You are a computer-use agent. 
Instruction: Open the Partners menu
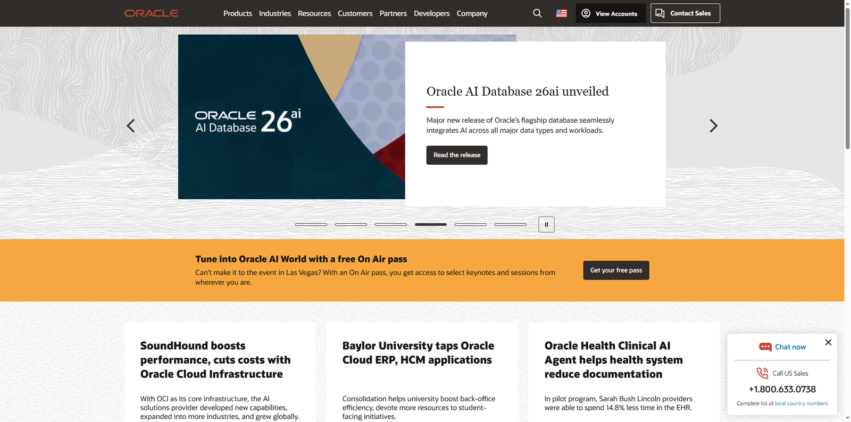(393, 13)
